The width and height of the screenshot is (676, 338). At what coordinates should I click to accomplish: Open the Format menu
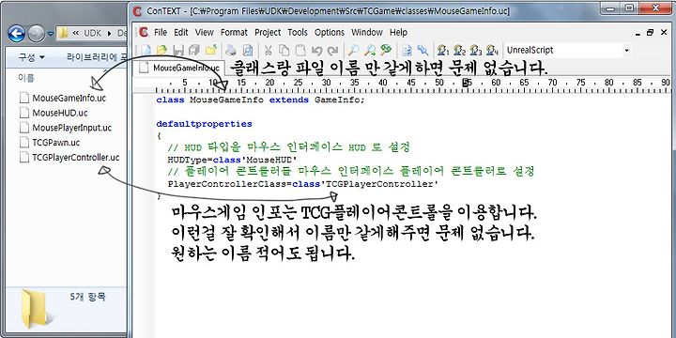tap(234, 32)
